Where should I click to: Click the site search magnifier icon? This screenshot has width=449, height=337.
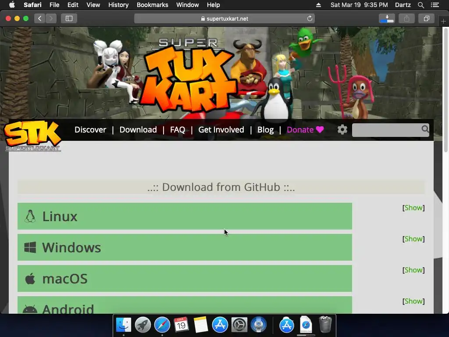tap(425, 129)
